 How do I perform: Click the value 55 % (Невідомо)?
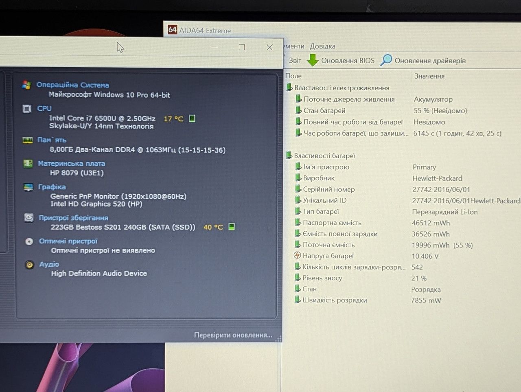[x=440, y=111]
